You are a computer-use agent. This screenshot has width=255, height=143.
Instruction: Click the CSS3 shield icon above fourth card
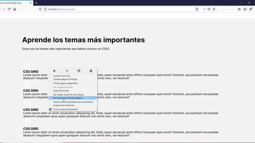click(x=27, y=122)
